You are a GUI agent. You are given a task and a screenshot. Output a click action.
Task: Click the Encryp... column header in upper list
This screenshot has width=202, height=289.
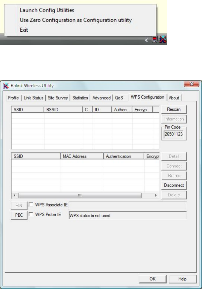(x=142, y=110)
